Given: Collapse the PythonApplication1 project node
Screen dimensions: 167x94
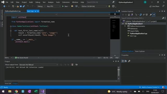Looking at the screenshot, I should tap(123, 24).
